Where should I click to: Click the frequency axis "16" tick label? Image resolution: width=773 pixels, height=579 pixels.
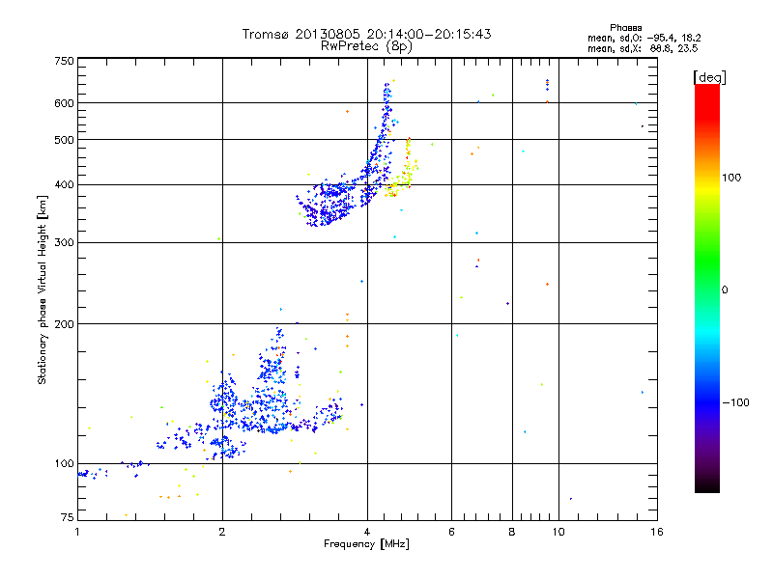[657, 532]
